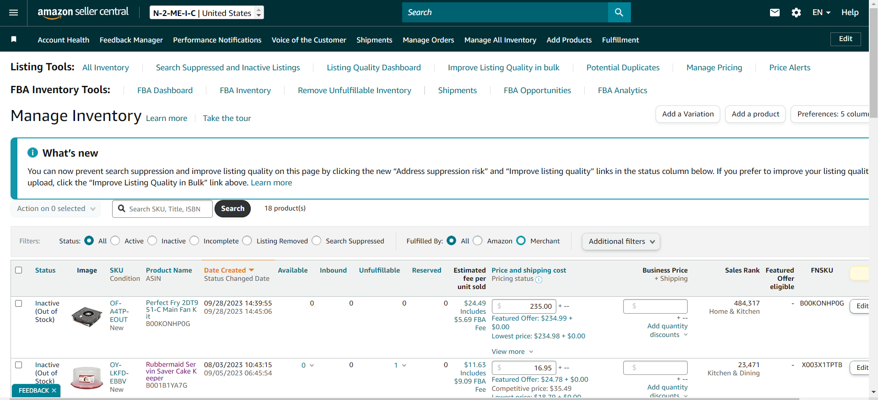Toggle the select-all products checkbox
Viewport: 878px width, 400px height.
[19, 270]
